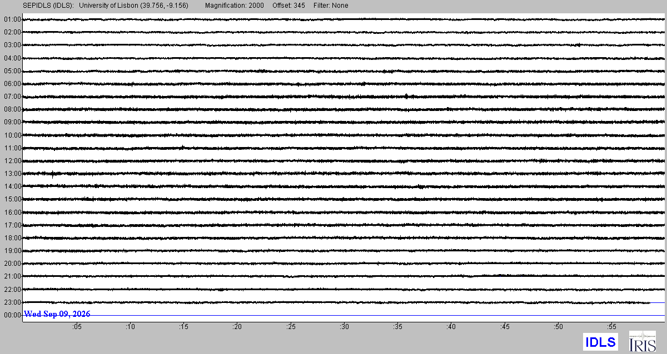This screenshot has width=667, height=354.
Task: Select the 07:00 hour trace label
Action: point(12,97)
